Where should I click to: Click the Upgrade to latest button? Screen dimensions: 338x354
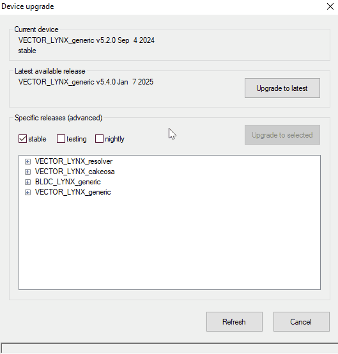[282, 88]
